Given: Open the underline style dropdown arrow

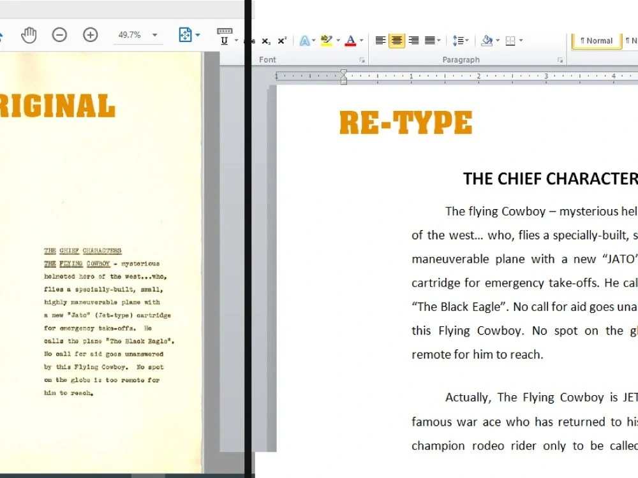Looking at the screenshot, I should click(x=236, y=41).
